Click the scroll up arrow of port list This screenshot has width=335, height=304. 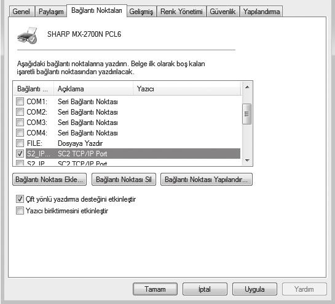[x=247, y=87]
